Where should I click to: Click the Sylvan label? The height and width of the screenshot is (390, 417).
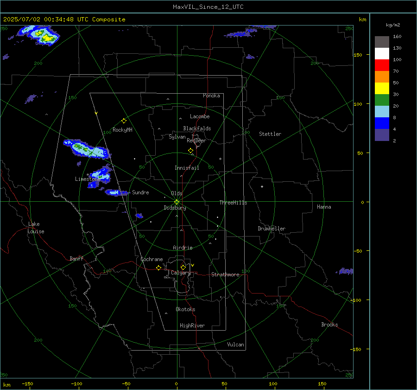tap(177, 137)
